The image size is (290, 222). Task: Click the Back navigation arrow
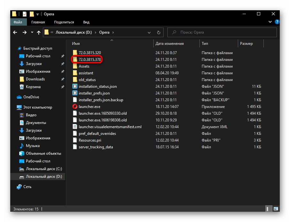pos(15,32)
